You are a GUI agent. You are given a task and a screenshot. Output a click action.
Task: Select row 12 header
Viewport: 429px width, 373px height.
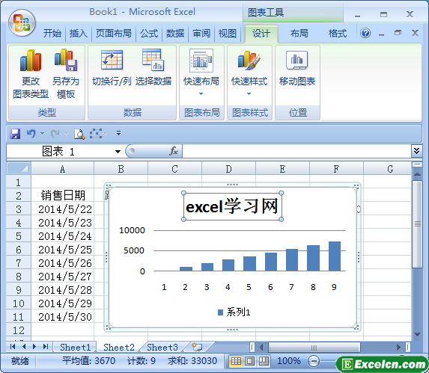(x=19, y=330)
